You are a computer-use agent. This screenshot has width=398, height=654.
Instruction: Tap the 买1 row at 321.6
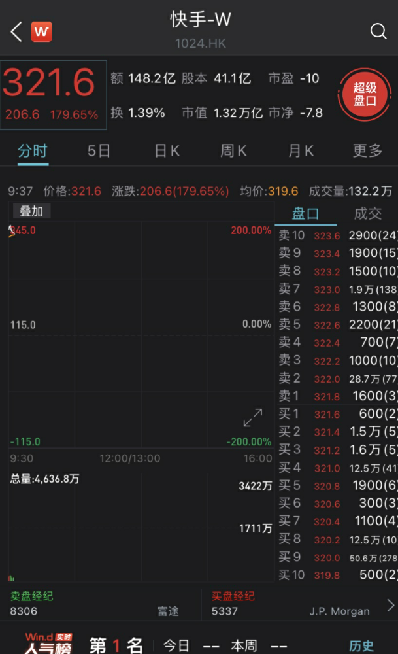point(338,414)
